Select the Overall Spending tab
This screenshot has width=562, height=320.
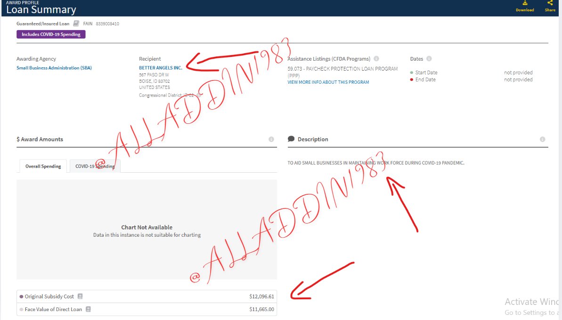(x=43, y=166)
